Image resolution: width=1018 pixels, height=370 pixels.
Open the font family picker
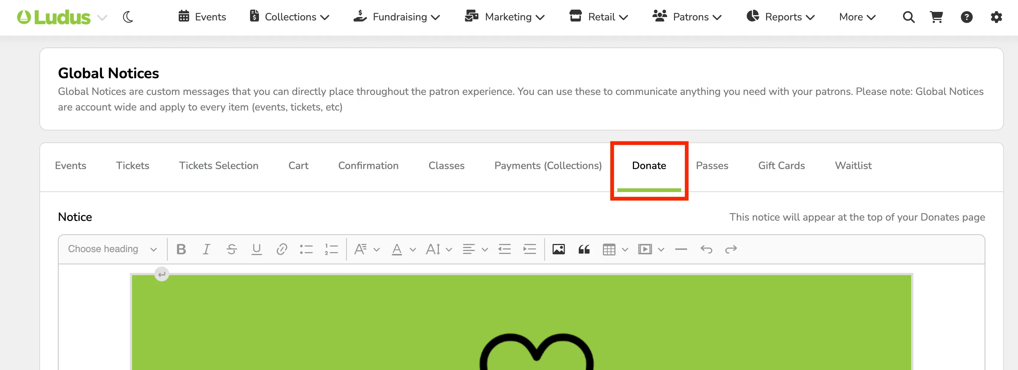coord(367,249)
